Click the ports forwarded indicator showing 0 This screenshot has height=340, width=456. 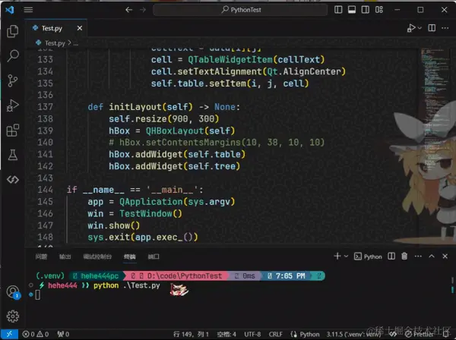coord(63,334)
